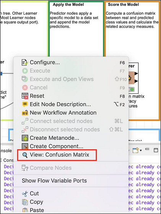The width and height of the screenshot is (161, 214).
Task: Expand the console view dropdown arrow
Action: [x=141, y=150]
